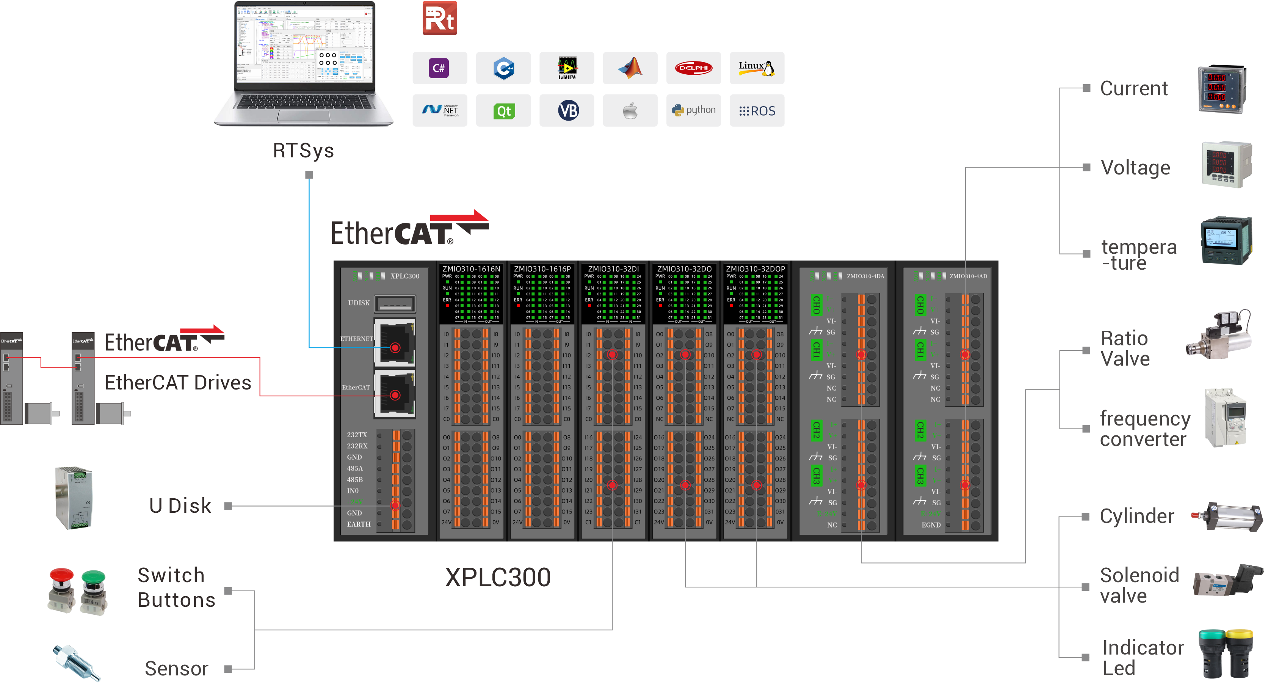This screenshot has width=1268, height=694.
Task: Click the Solenoid valve image
Action: (x=1228, y=581)
